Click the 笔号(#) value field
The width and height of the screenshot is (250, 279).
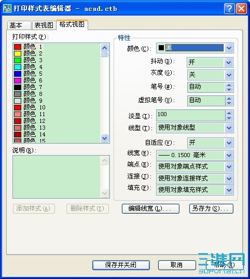point(206,87)
